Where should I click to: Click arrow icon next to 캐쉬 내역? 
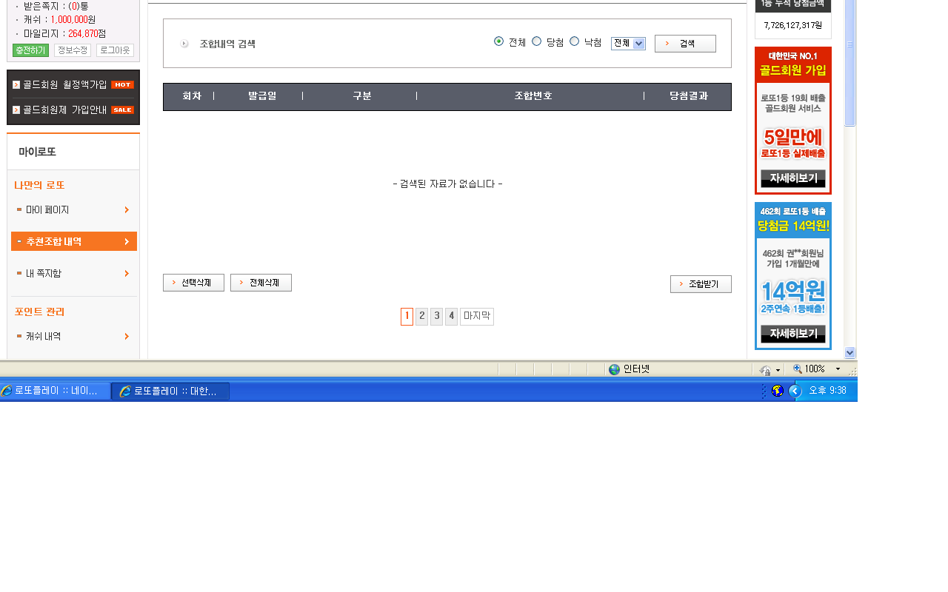pos(127,337)
